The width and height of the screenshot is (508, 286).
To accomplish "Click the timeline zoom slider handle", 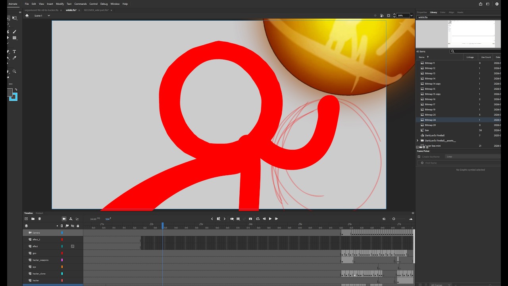I will pos(394,219).
